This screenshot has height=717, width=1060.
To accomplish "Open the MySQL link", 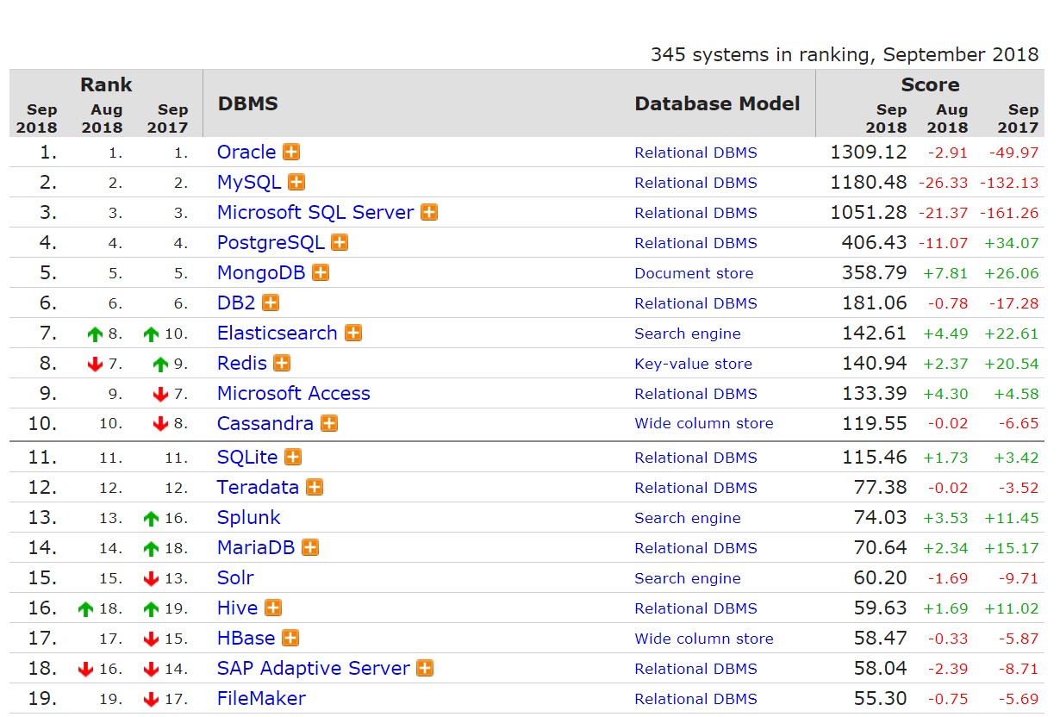I will [249, 183].
